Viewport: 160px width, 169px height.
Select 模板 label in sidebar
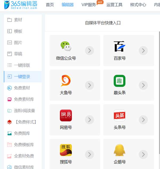(x=18, y=31)
